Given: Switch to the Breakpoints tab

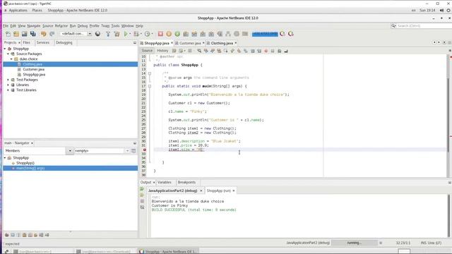Looking at the screenshot, I should (x=186, y=182).
